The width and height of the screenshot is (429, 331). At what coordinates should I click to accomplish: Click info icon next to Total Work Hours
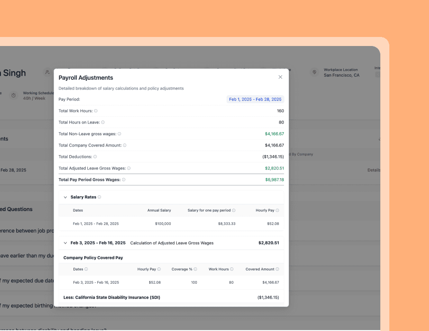(96, 111)
